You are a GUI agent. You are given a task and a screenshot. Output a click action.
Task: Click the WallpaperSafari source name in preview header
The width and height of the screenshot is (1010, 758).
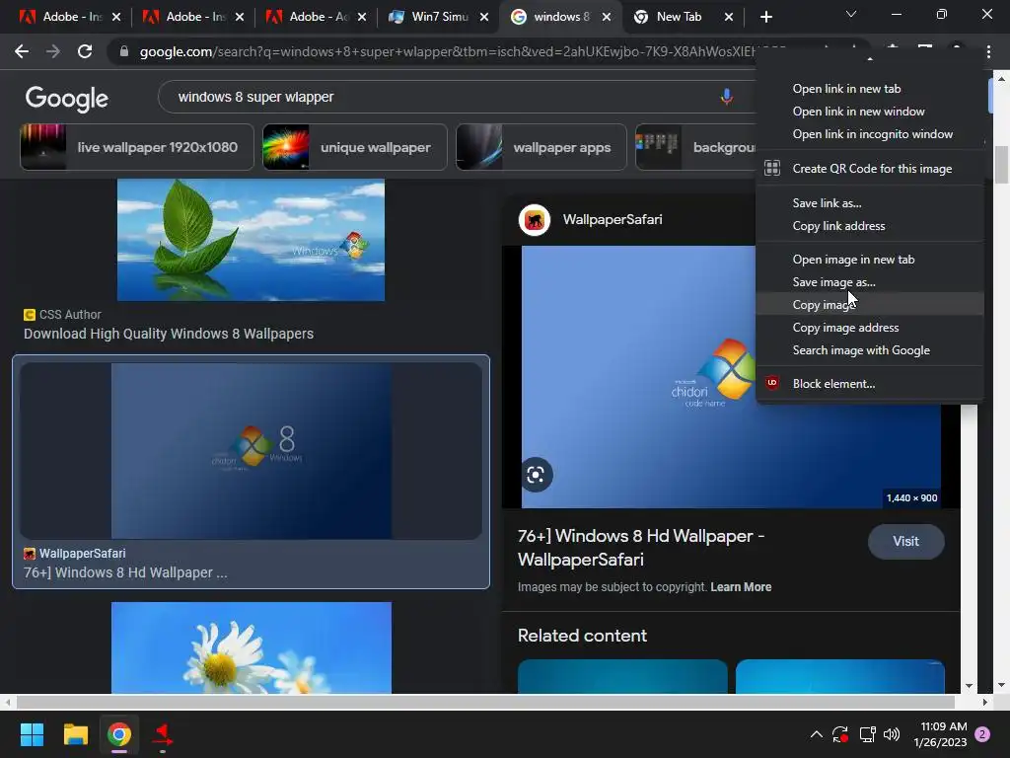click(613, 220)
